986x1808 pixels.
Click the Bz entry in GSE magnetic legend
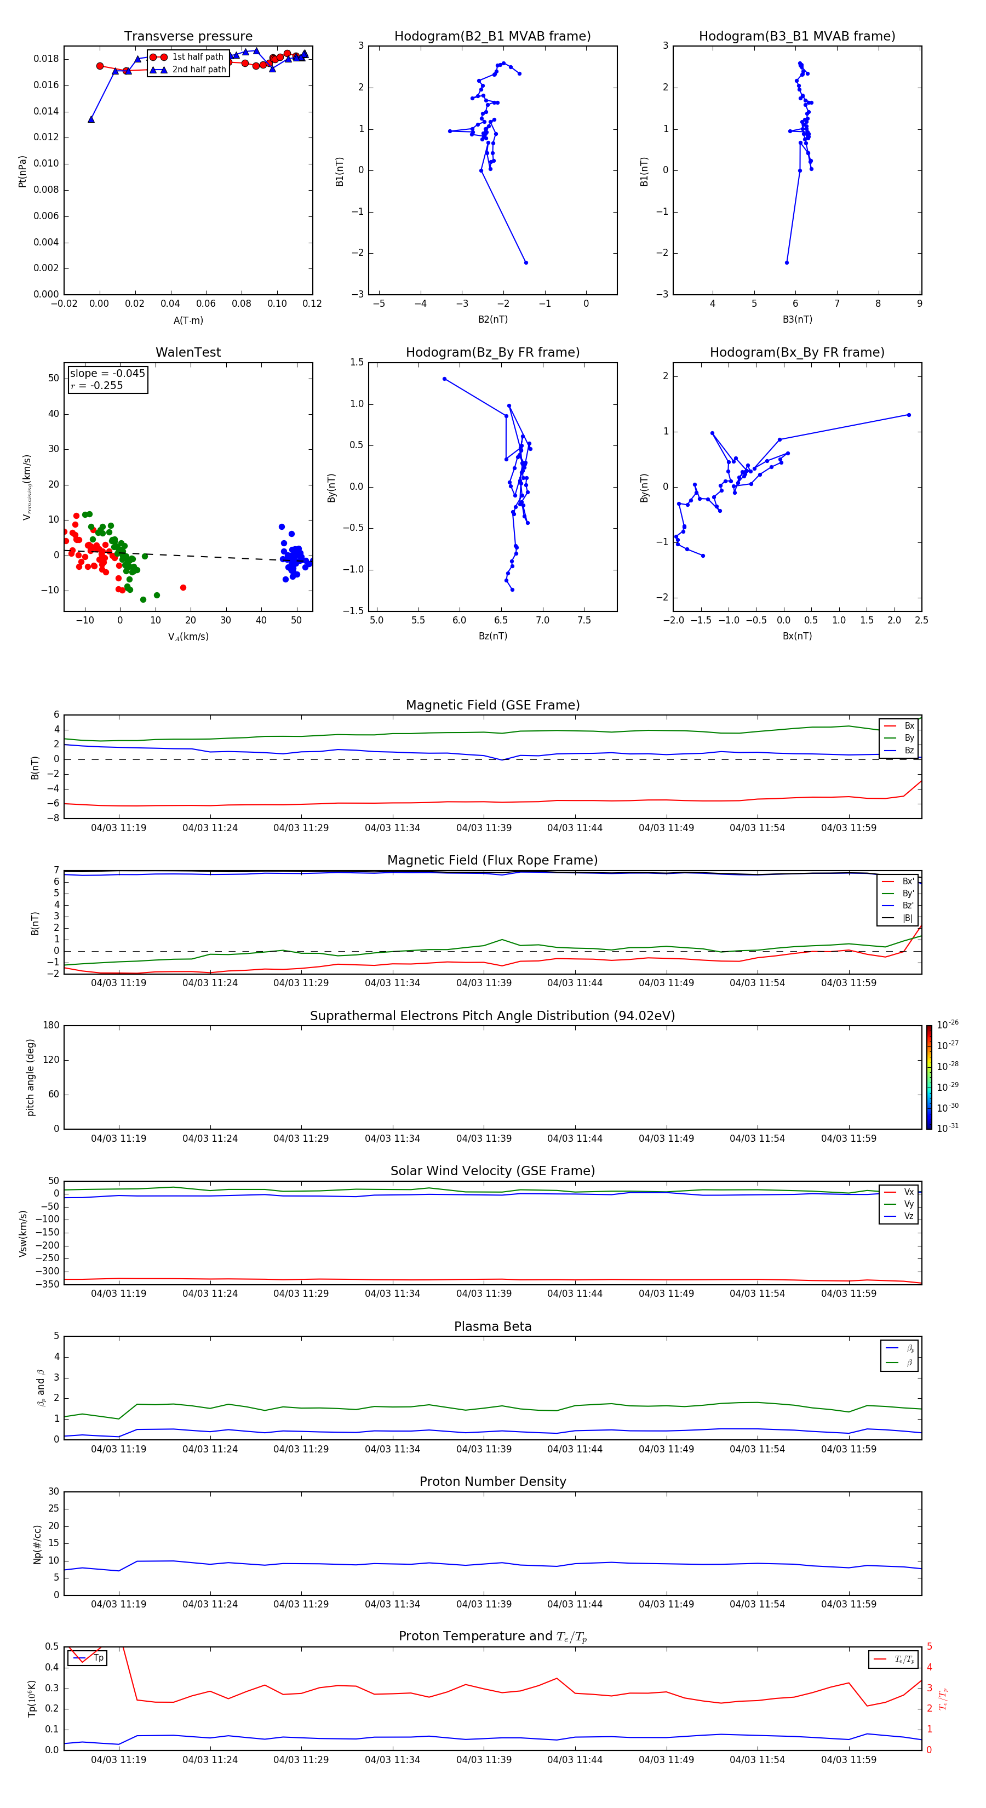(x=899, y=750)
